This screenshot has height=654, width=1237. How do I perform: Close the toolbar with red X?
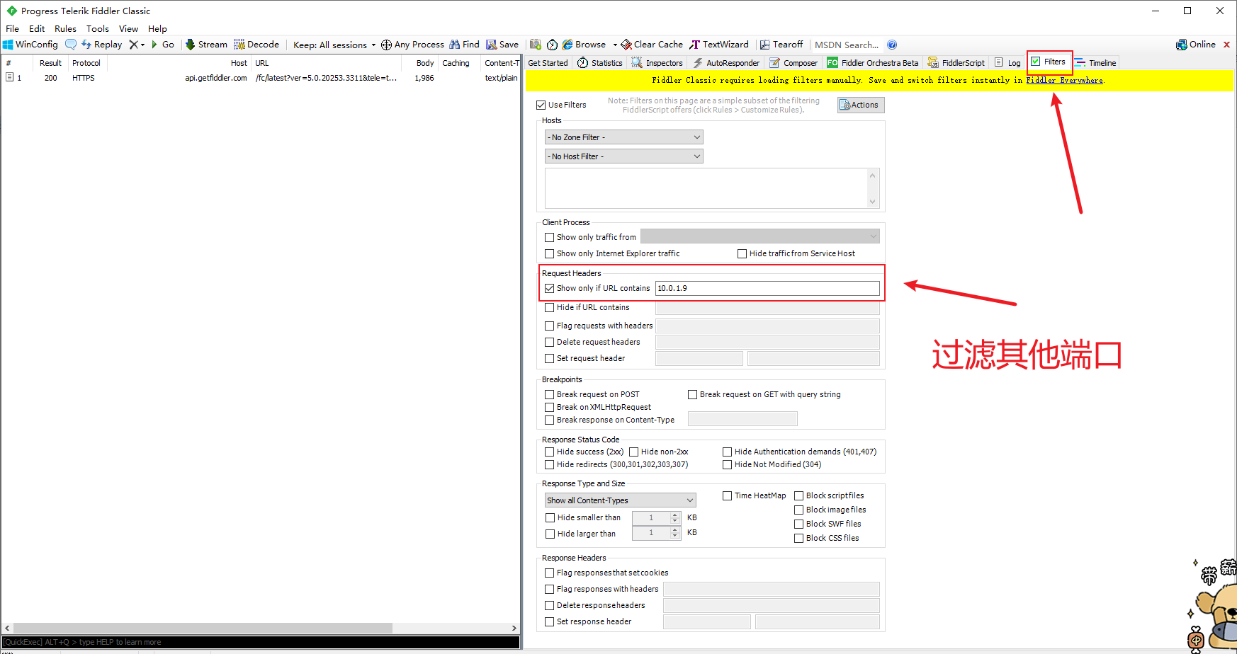pyautogui.click(x=1226, y=45)
